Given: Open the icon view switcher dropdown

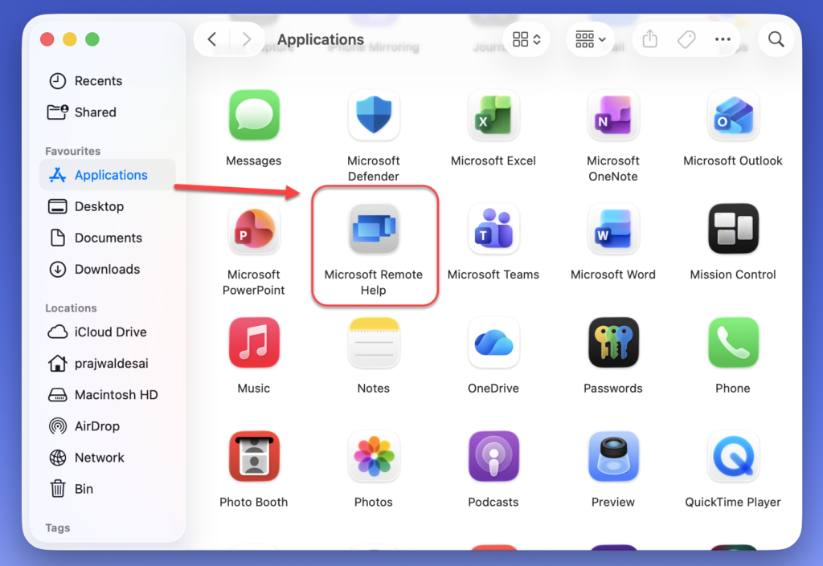Looking at the screenshot, I should click(526, 39).
